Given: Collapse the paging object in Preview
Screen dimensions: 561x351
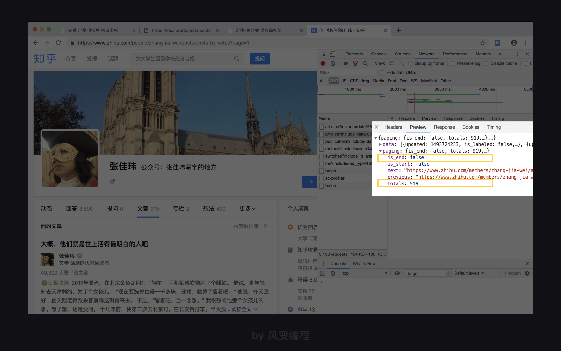Looking at the screenshot, I should 380,151.
